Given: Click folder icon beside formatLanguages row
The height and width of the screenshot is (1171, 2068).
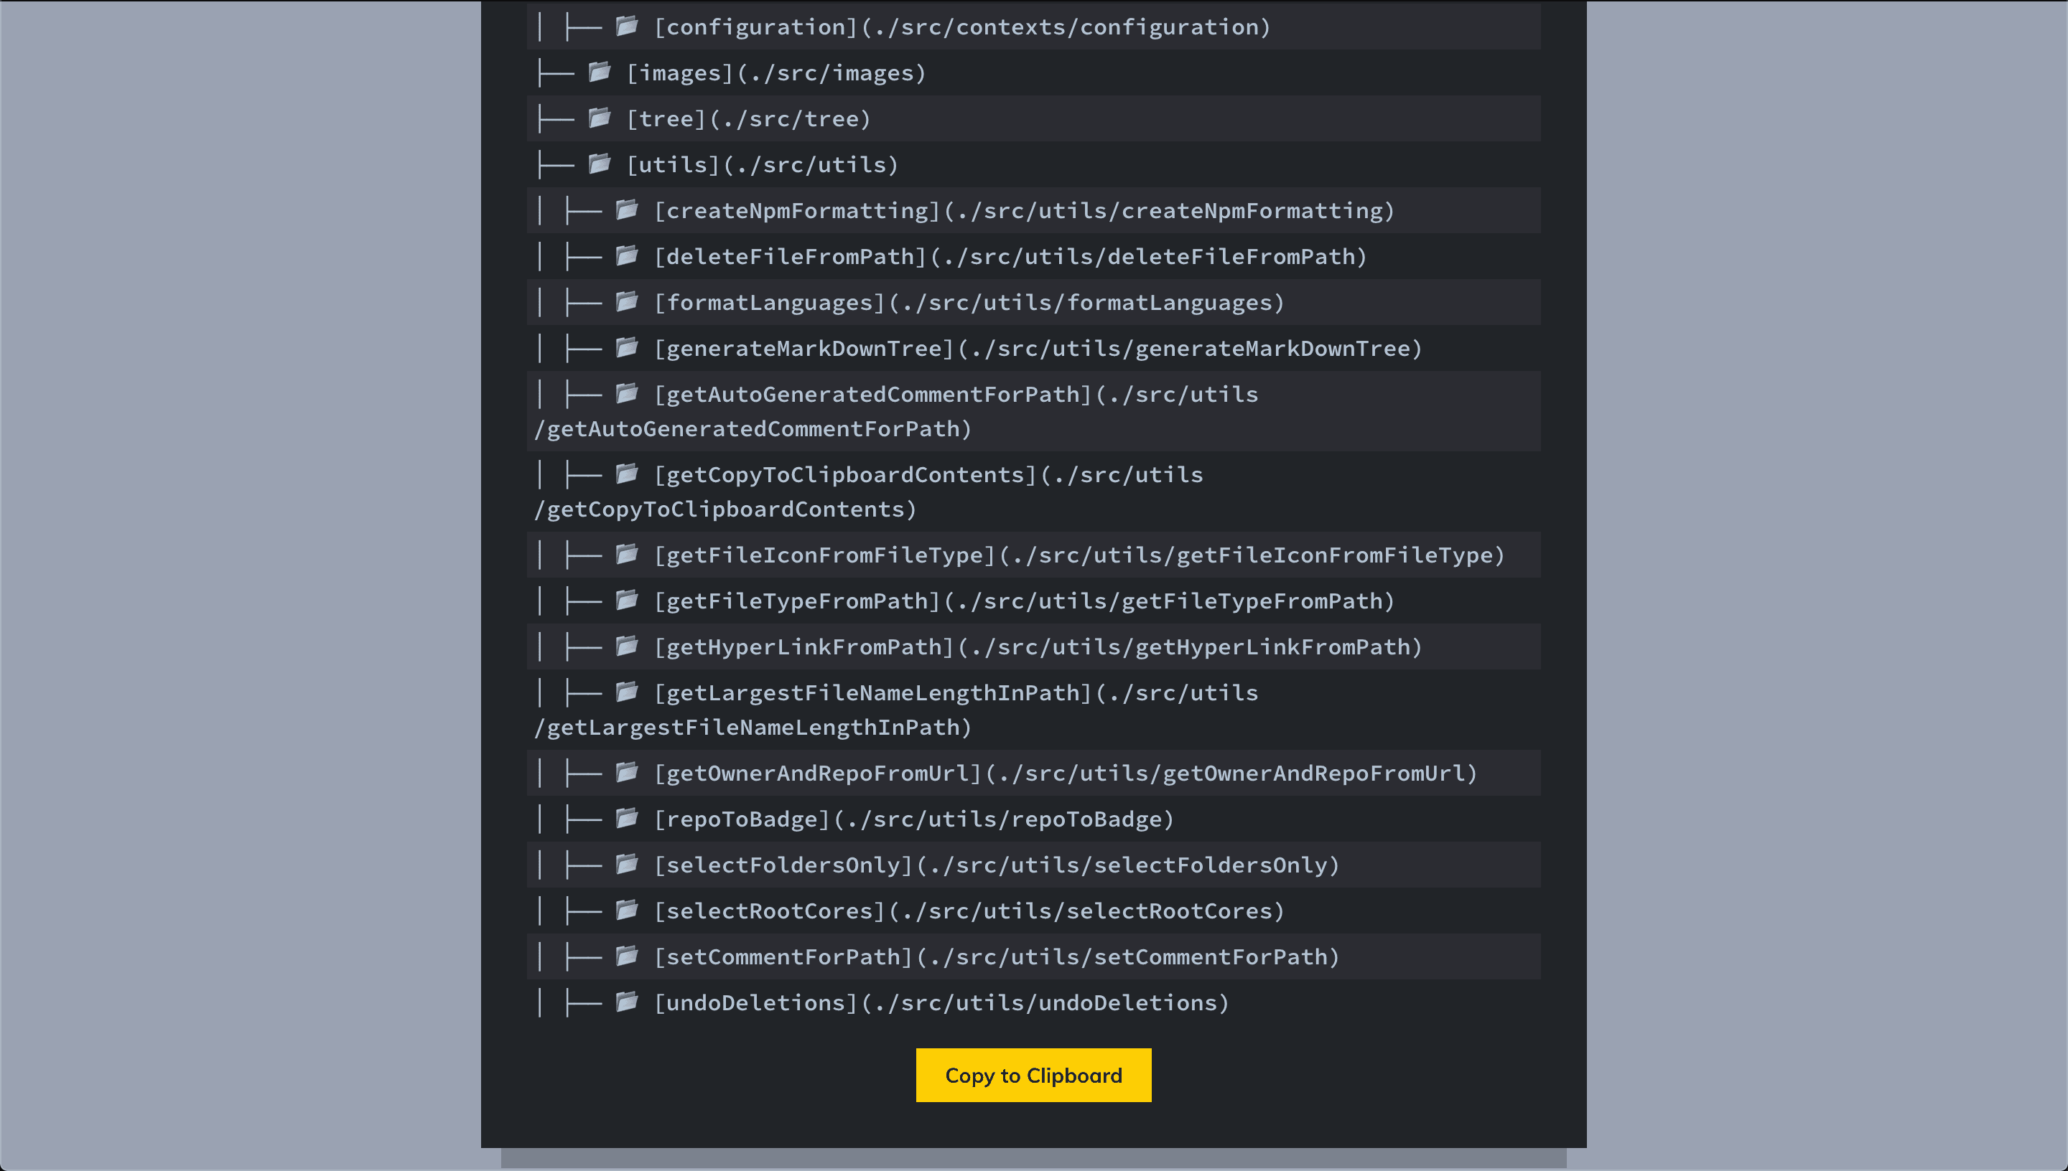Looking at the screenshot, I should click(627, 301).
